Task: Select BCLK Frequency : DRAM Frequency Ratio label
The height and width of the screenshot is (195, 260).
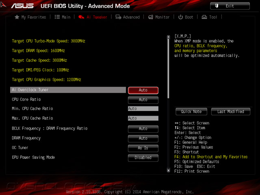Action: 50,128
